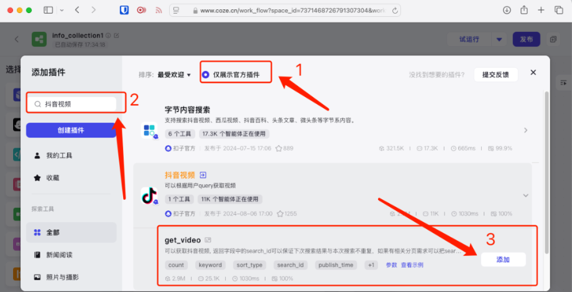
Task: Click the 创建插件 button
Action: (71, 130)
